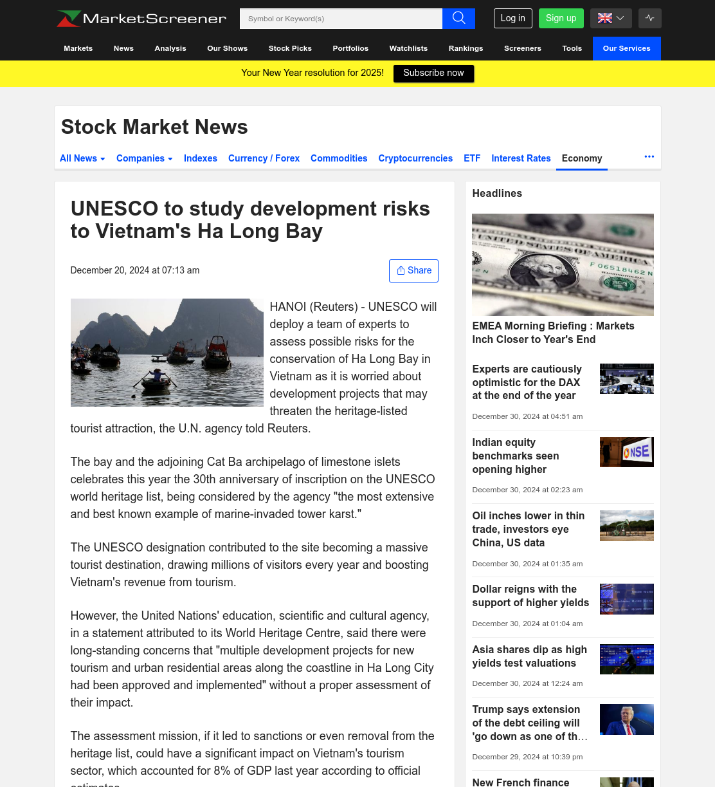Switch to the Commodities tab
The image size is (715, 787).
click(x=339, y=158)
